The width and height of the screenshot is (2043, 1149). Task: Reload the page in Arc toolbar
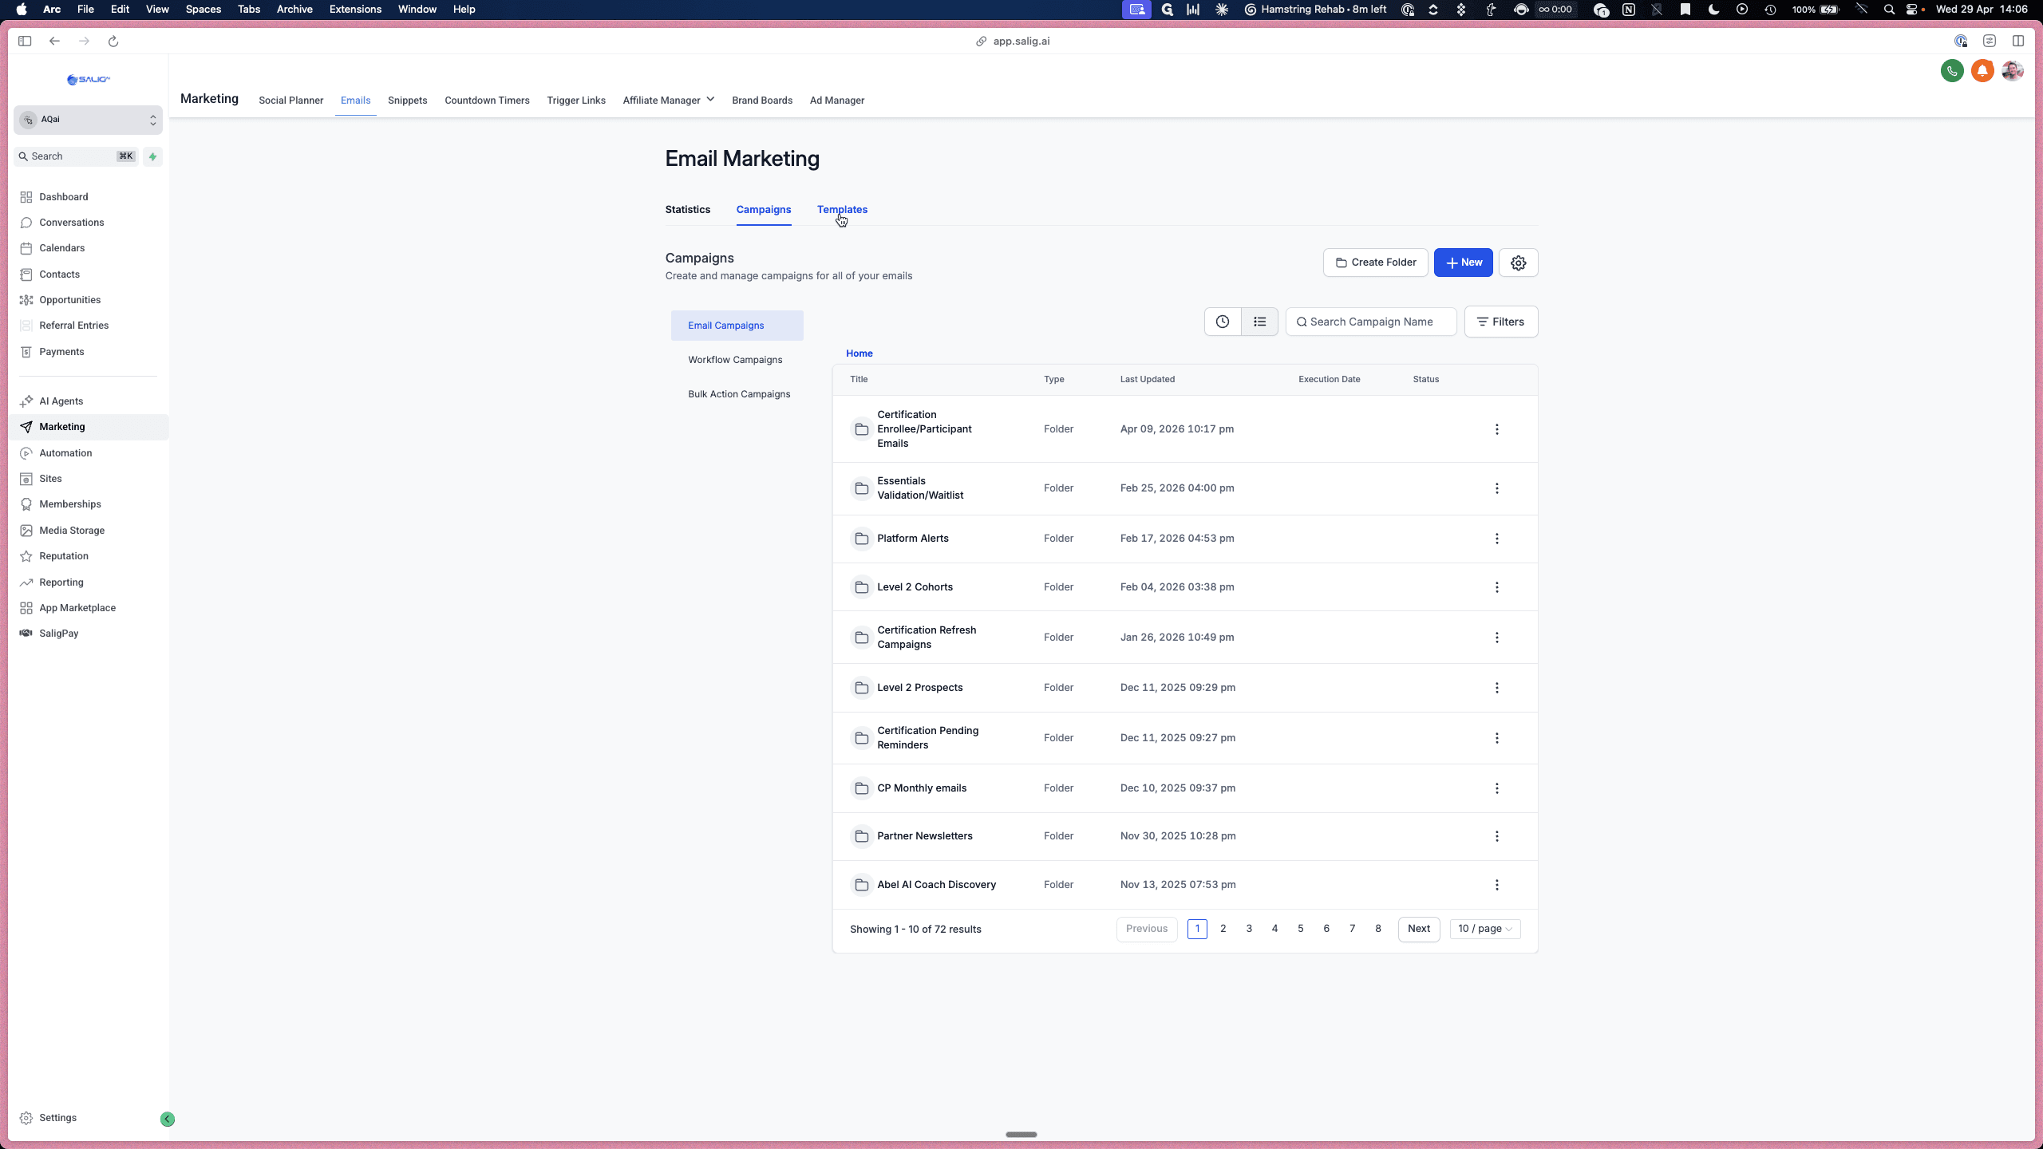pyautogui.click(x=113, y=41)
